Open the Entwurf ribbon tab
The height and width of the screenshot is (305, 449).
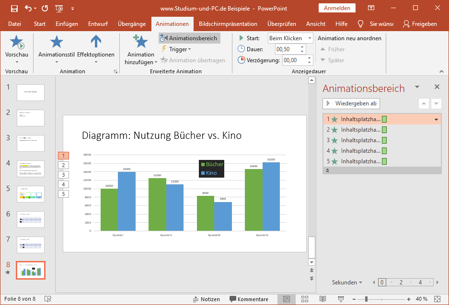coord(98,24)
